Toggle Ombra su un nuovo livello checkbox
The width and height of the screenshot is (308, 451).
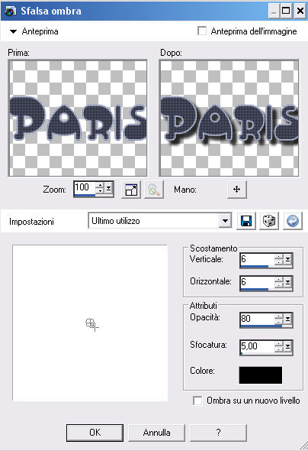(x=197, y=401)
